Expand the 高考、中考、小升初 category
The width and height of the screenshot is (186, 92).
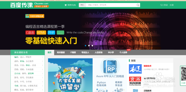click(x=28, y=82)
